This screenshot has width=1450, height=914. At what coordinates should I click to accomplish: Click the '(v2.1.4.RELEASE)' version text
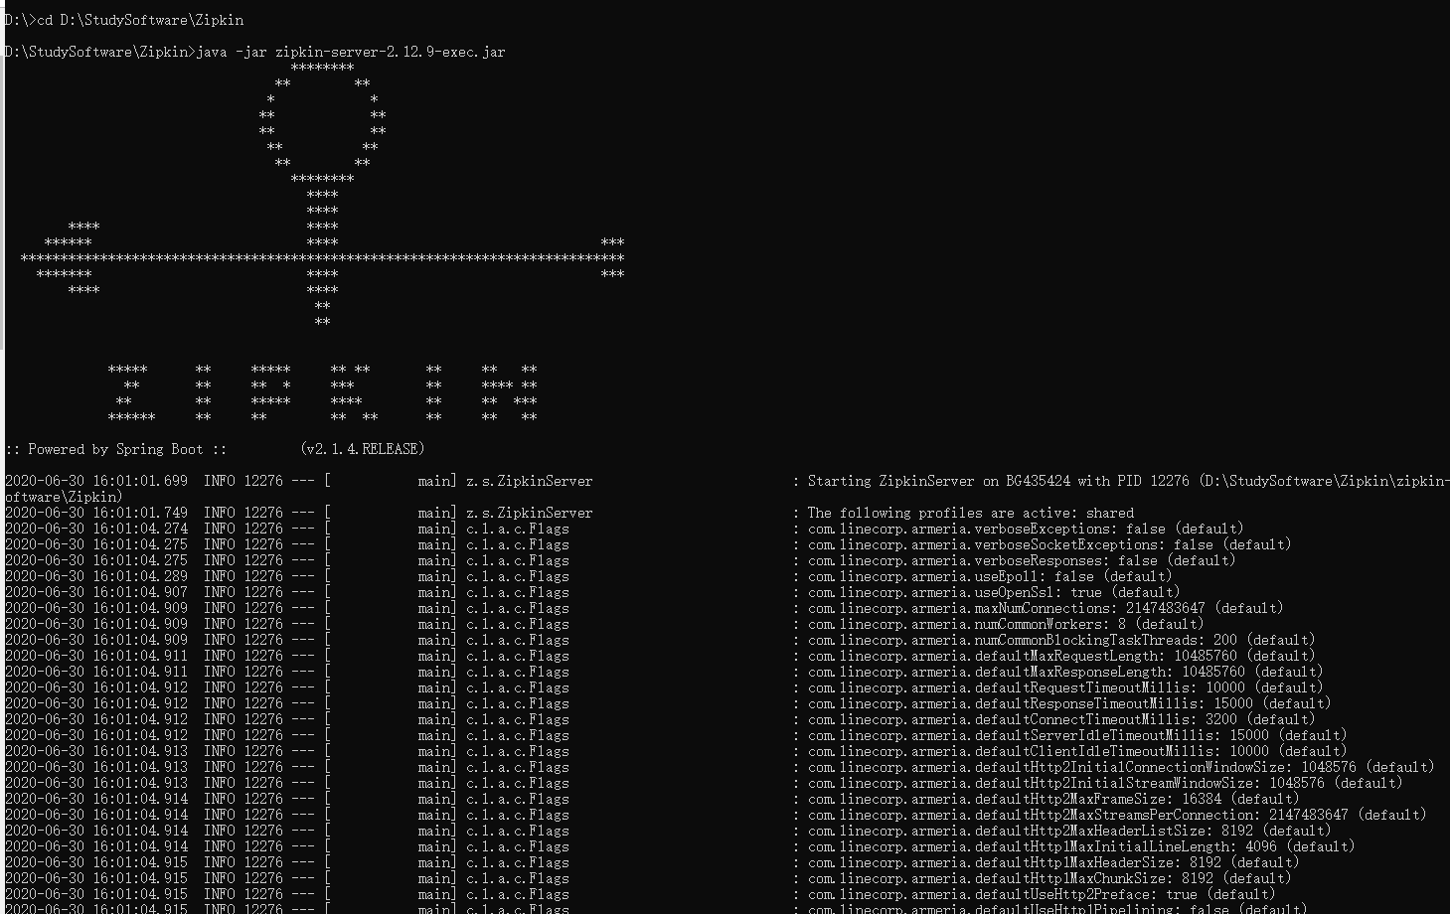click(x=364, y=449)
